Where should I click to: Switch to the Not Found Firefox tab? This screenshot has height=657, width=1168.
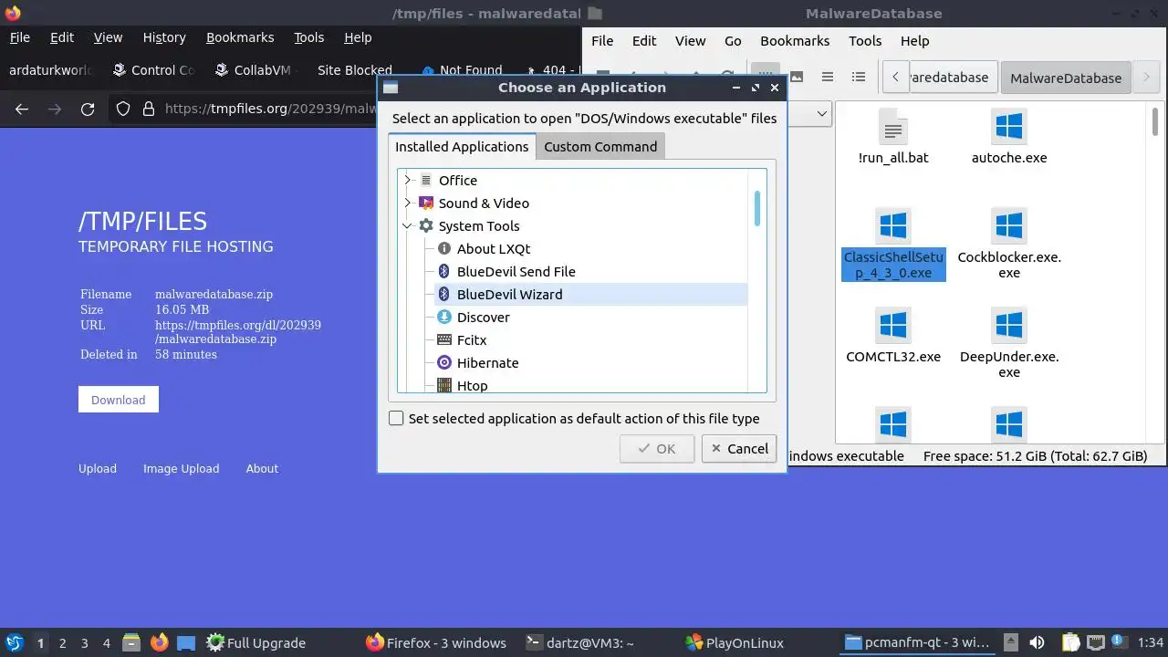462,70
